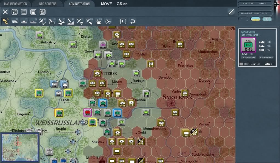Select the F6 bomb unit mode icon
Viewport: 280px width, 163px height.
pyautogui.click(x=52, y=21)
